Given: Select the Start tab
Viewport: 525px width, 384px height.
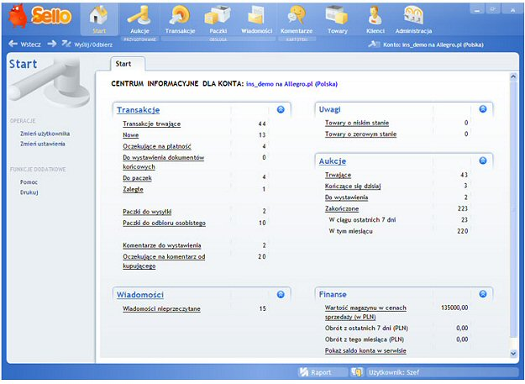Looking at the screenshot, I should pos(123,63).
